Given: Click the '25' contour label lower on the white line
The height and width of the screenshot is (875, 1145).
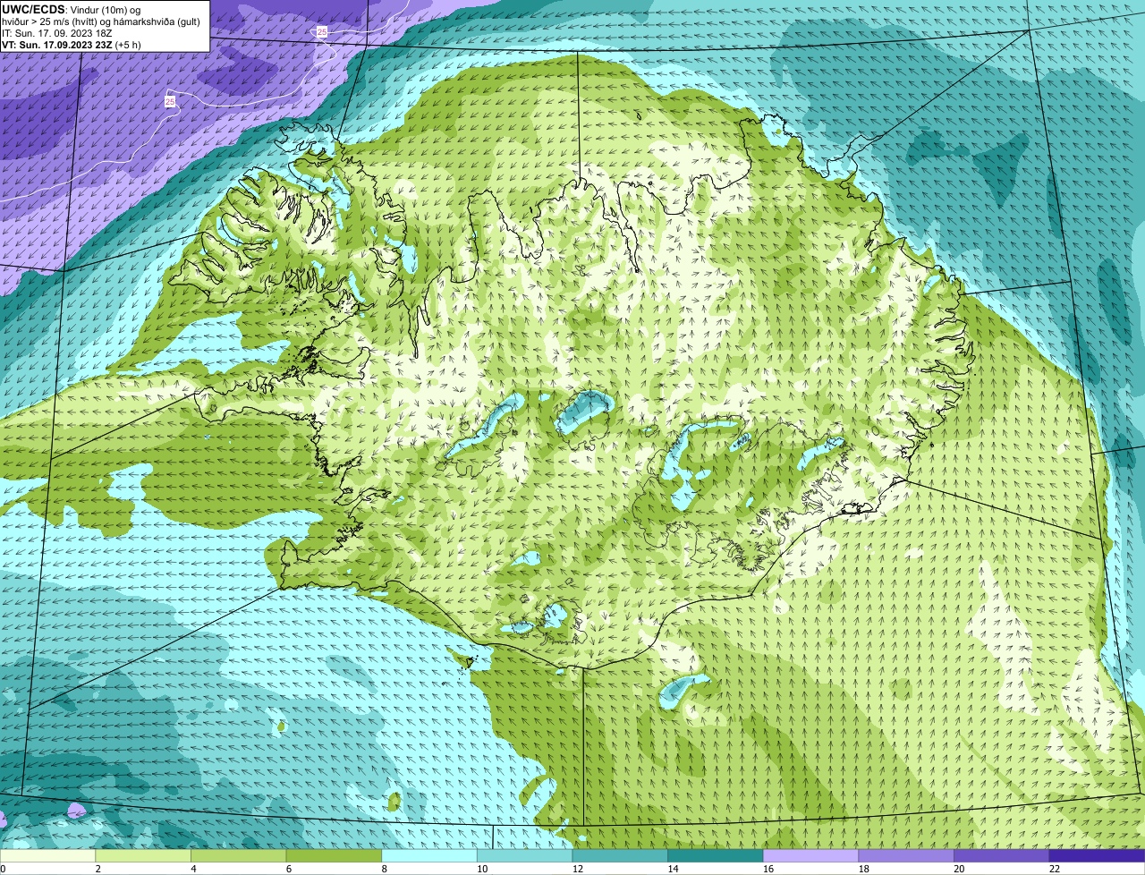Looking at the screenshot, I should point(170,101).
